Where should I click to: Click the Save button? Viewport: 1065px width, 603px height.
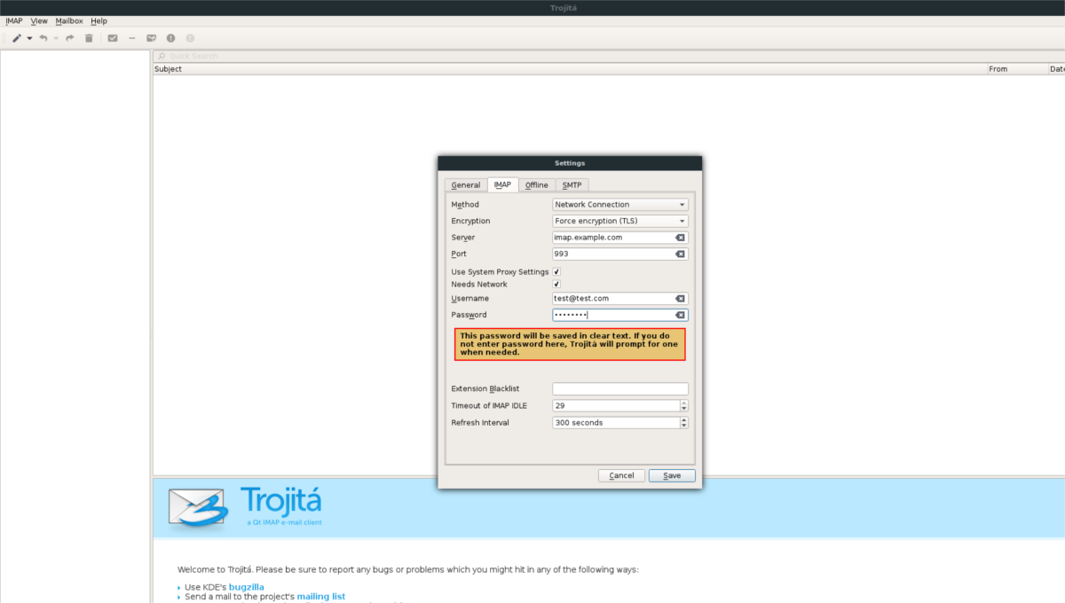pos(672,475)
